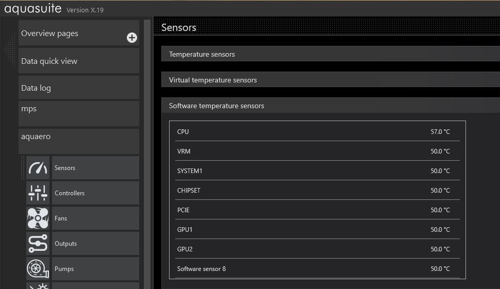Open the Data log section
Viewport: 500px width, 289px height.
79,88
